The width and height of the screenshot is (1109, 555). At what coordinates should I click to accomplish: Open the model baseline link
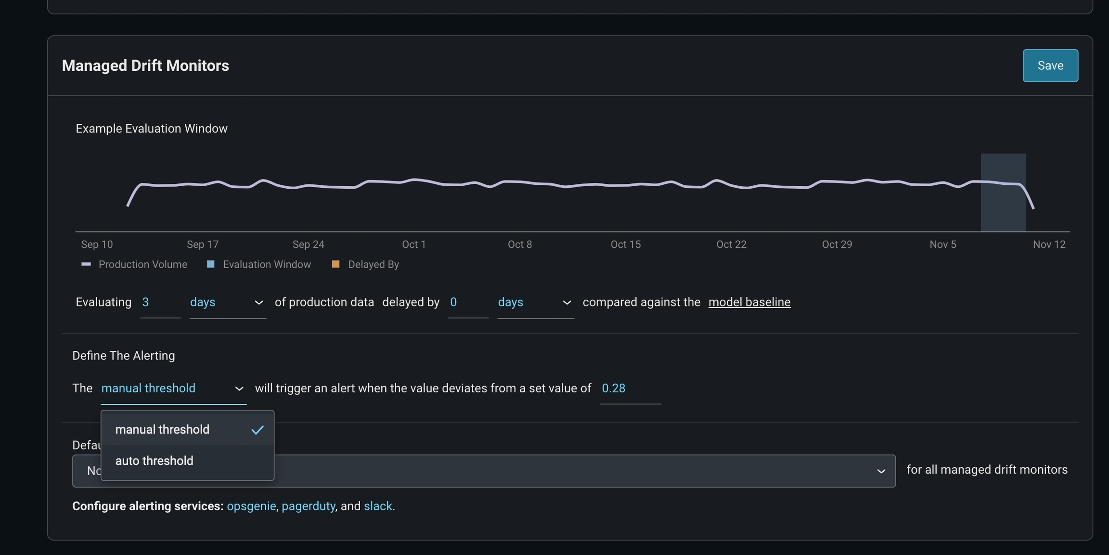point(749,302)
